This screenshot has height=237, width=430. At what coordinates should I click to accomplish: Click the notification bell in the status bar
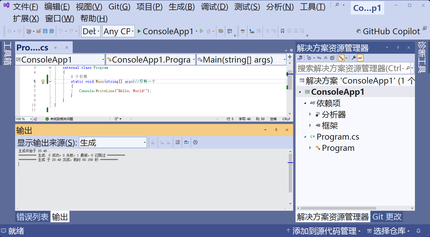point(418,231)
